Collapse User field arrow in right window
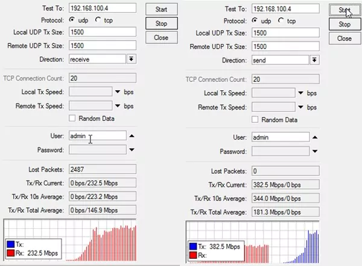 point(315,137)
